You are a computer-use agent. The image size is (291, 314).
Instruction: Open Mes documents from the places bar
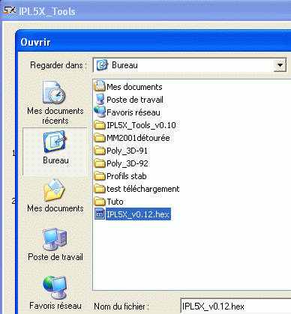point(55,190)
